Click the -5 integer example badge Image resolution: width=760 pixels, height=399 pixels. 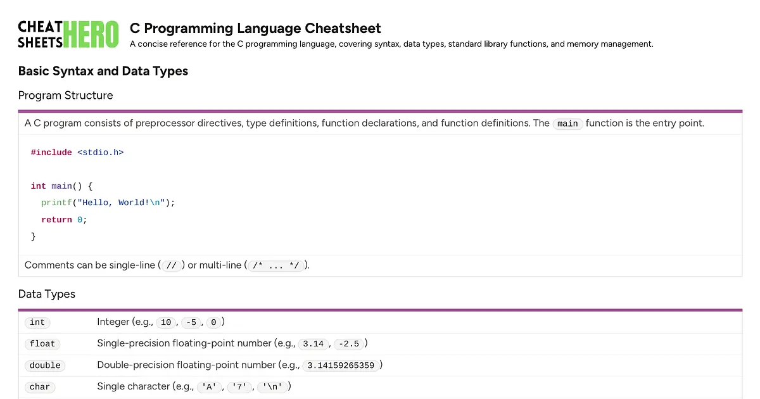tap(191, 322)
